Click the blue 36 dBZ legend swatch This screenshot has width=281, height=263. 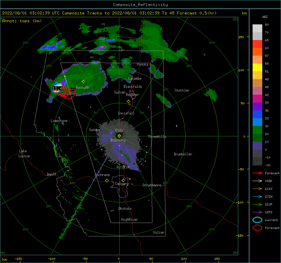coord(257,114)
